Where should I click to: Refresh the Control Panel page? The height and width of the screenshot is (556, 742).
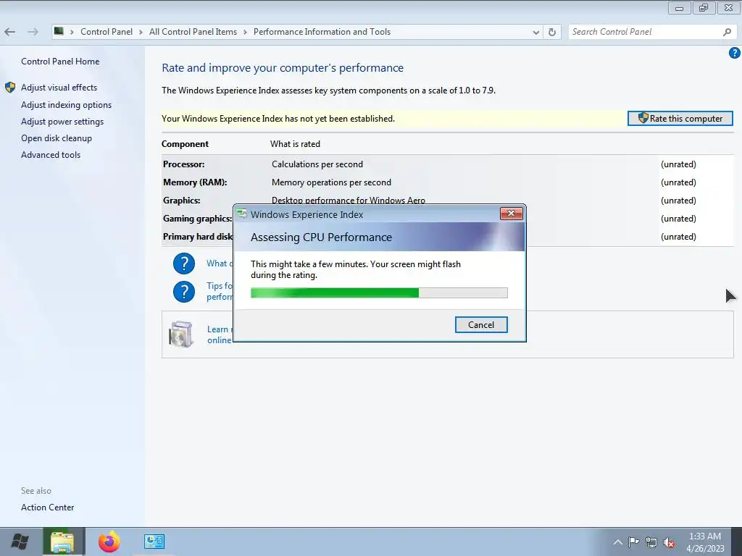click(x=551, y=32)
